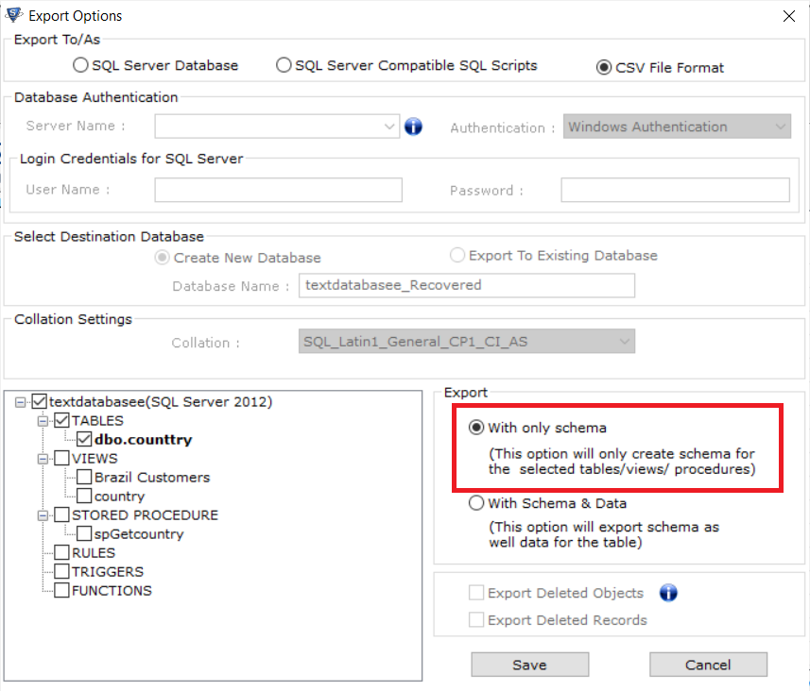The width and height of the screenshot is (810, 691).
Task: Open the Server Name dropdown
Action: click(x=389, y=126)
